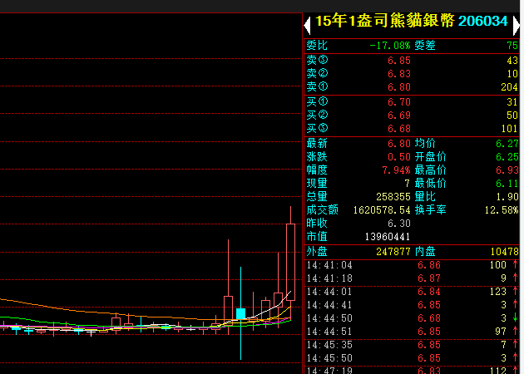Click the 买② bid price 6.69
524x374 pixels.
(399, 116)
